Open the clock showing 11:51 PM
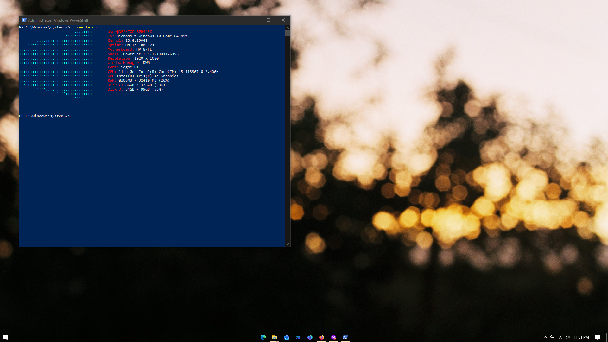 pyautogui.click(x=581, y=337)
